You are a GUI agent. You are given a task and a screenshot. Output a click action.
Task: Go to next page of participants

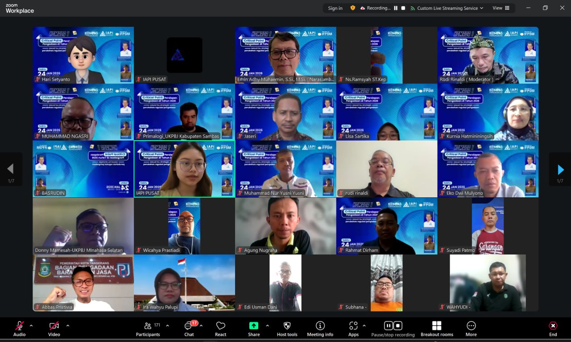pyautogui.click(x=560, y=170)
